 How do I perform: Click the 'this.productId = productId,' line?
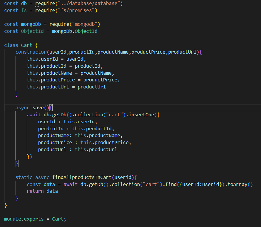pyautogui.click(x=65, y=66)
